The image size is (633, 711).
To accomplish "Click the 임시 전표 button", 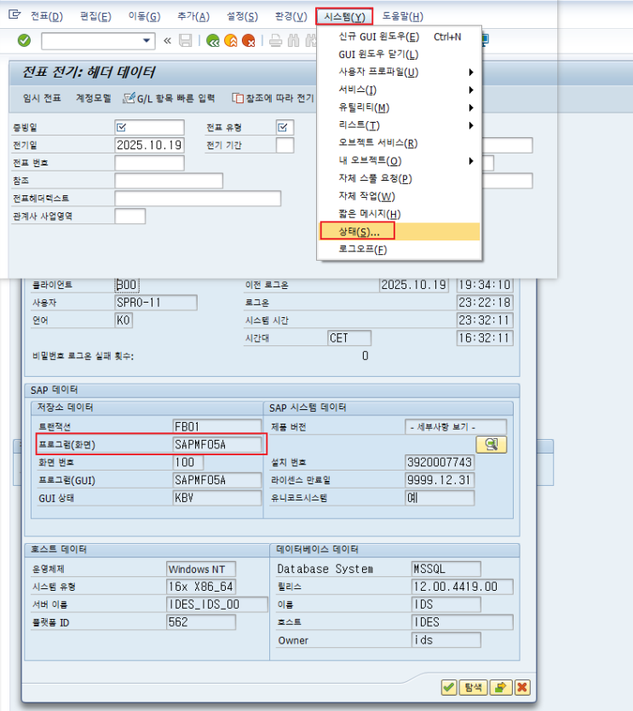I will 42,98.
